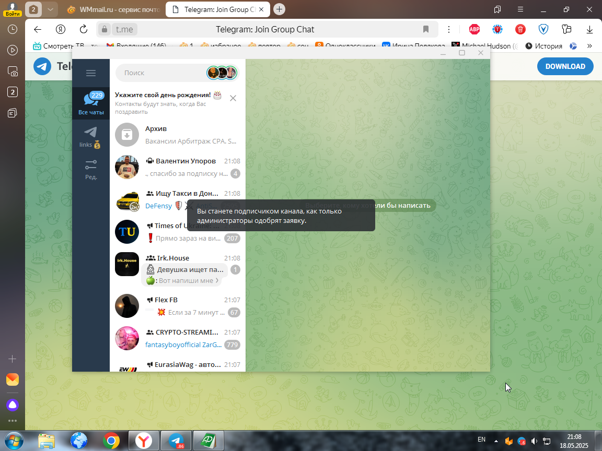This screenshot has height=451, width=602.
Task: Select the 'Все чаты' folder
Action: 91,103
